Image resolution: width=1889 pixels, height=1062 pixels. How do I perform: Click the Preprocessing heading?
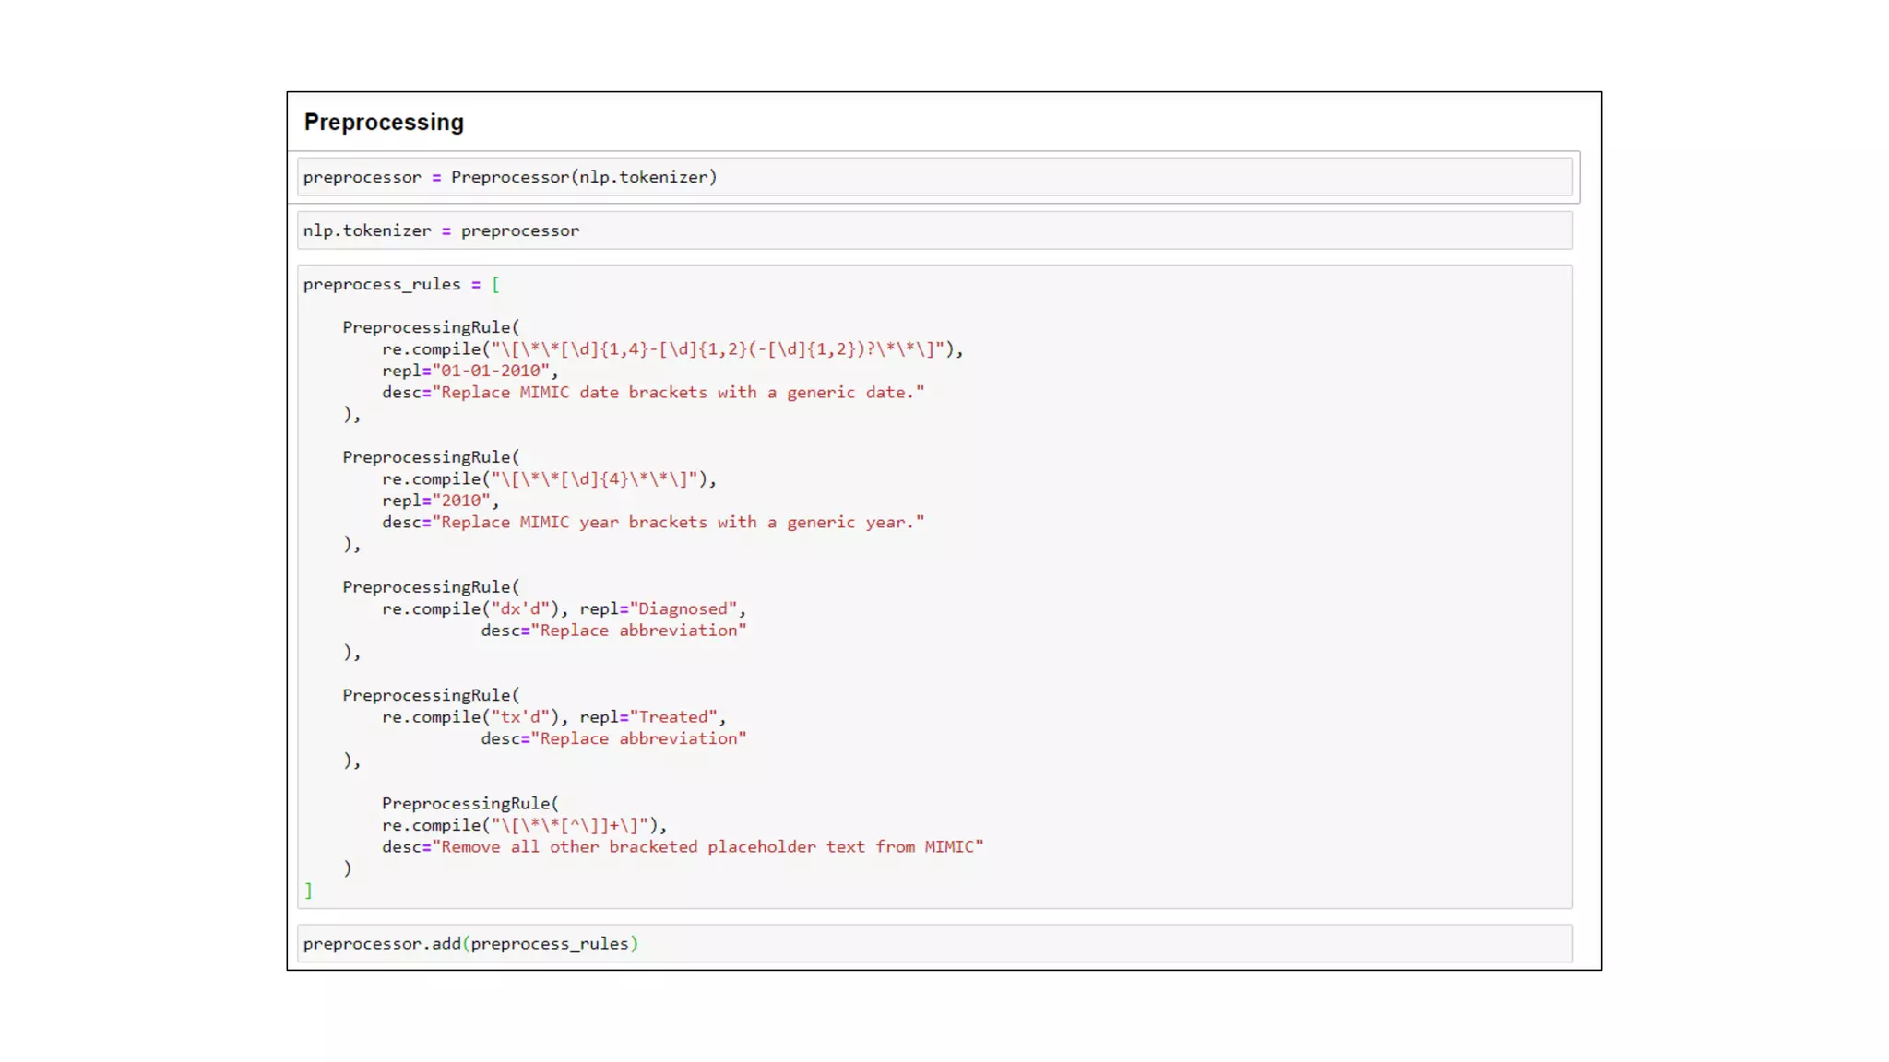384,123
